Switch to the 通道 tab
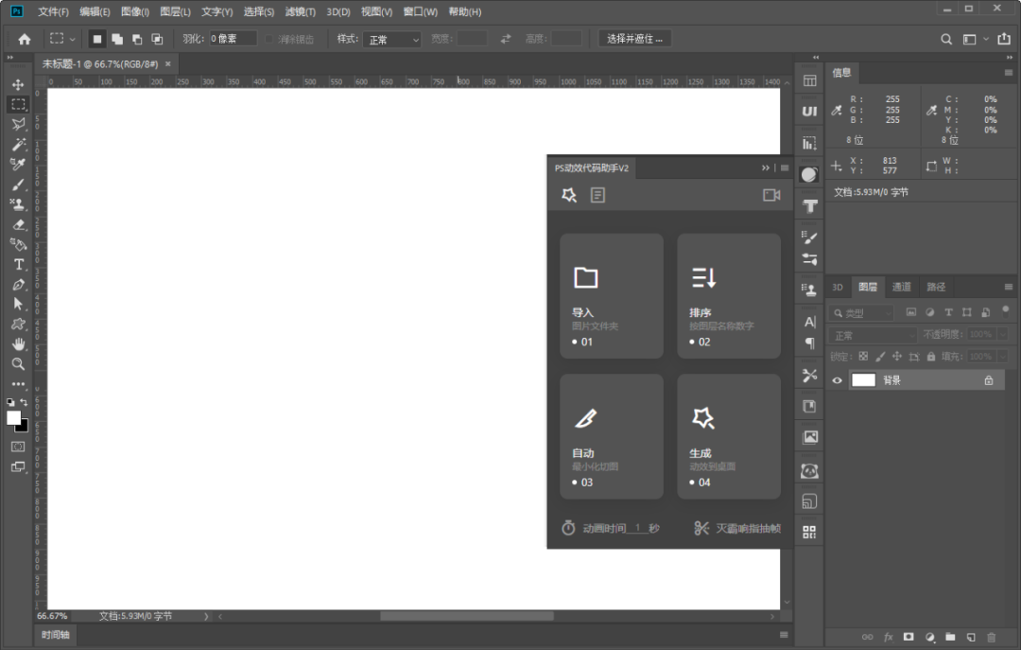The image size is (1021, 650). coord(902,287)
